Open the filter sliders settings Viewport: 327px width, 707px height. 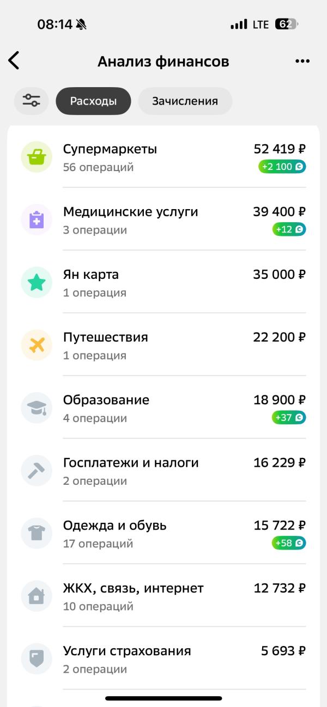[31, 101]
